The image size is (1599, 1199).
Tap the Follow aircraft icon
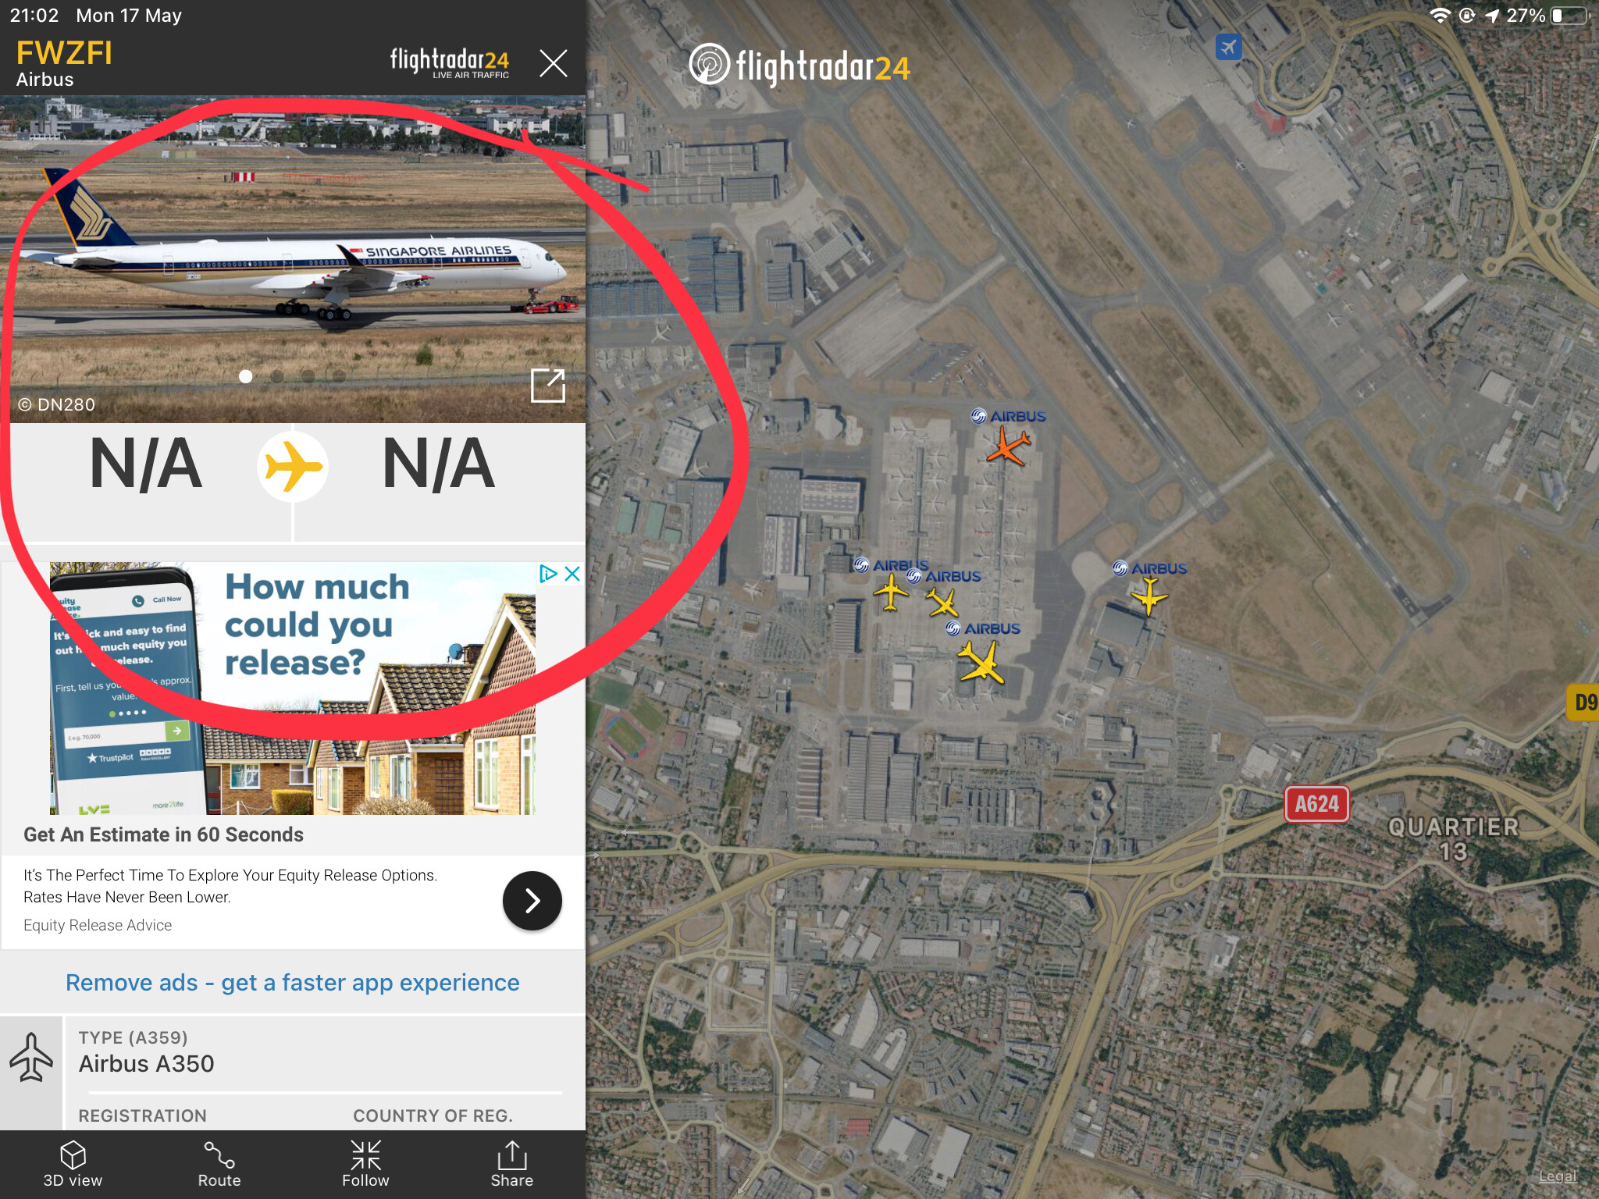[x=365, y=1164]
